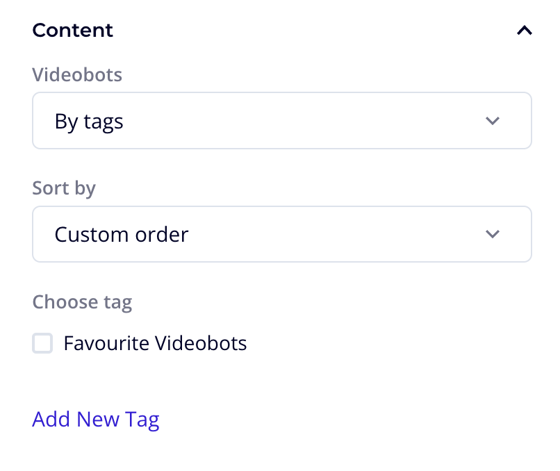Image resolution: width=560 pixels, height=471 pixels.
Task: Click the Content section heading
Action: [x=73, y=31]
